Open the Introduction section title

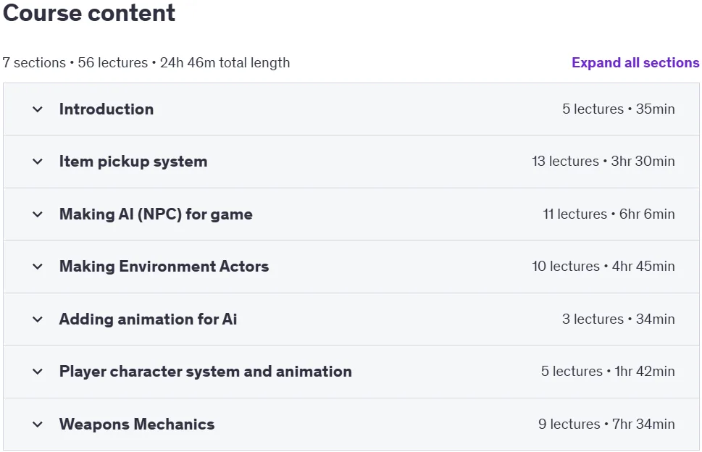[x=106, y=109]
